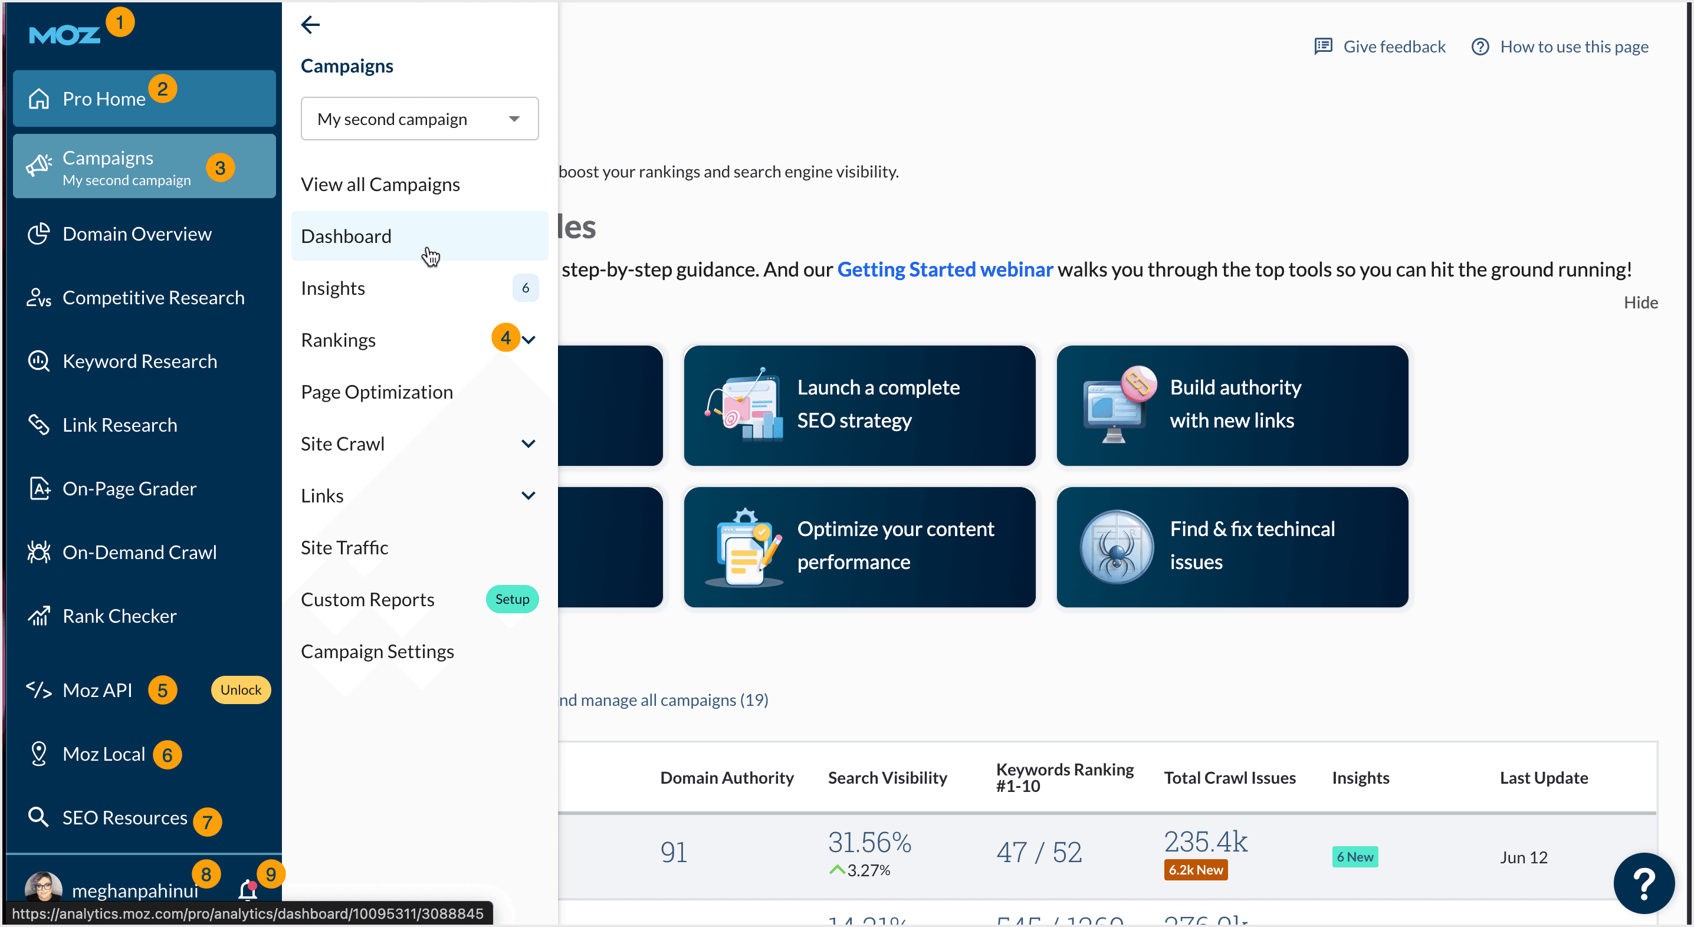
Task: Expand the Links submenu chevron
Action: coord(528,496)
